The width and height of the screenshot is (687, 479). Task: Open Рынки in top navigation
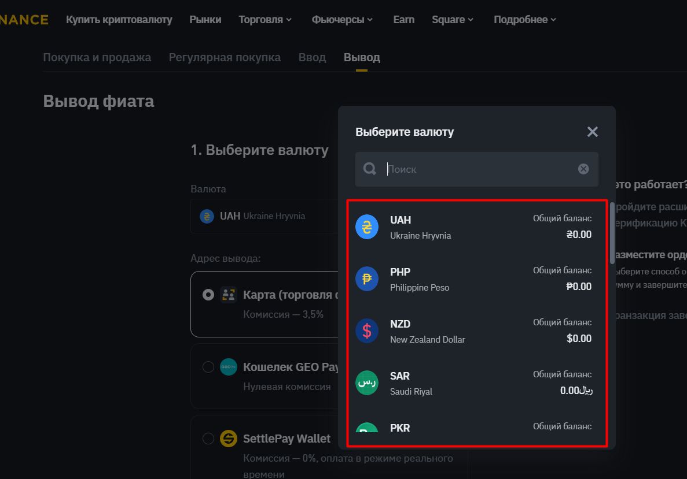pos(205,20)
